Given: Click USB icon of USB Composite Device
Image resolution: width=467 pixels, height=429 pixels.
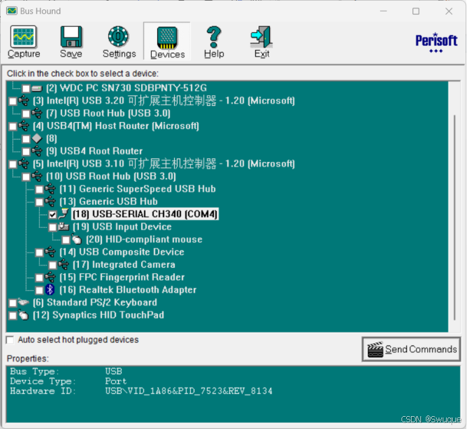Looking at the screenshot, I should pyautogui.click(x=50, y=252).
